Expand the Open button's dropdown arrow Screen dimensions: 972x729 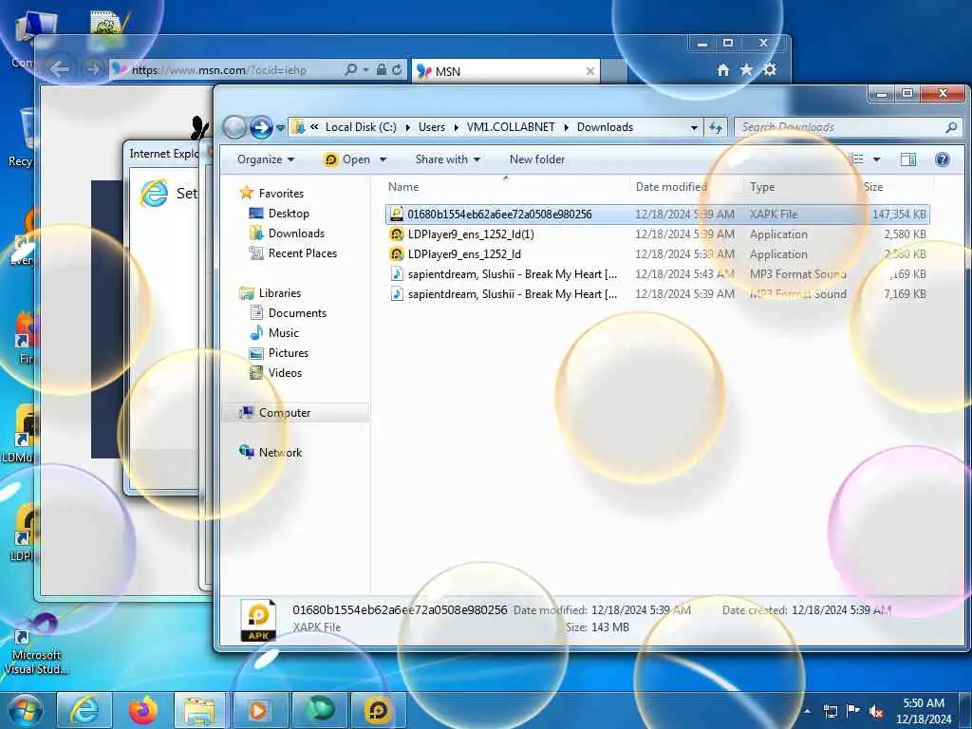tap(383, 159)
